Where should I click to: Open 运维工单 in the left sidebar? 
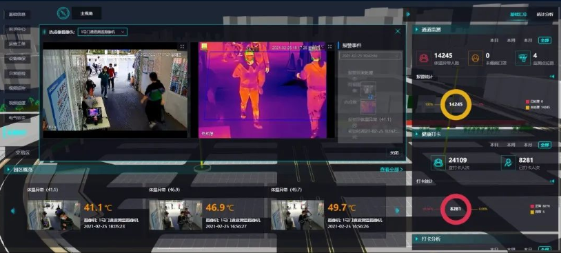click(17, 44)
